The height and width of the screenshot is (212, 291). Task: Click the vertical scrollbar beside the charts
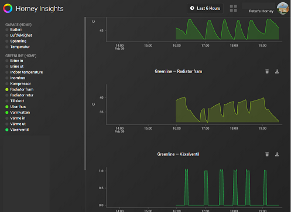[x=85, y=93]
